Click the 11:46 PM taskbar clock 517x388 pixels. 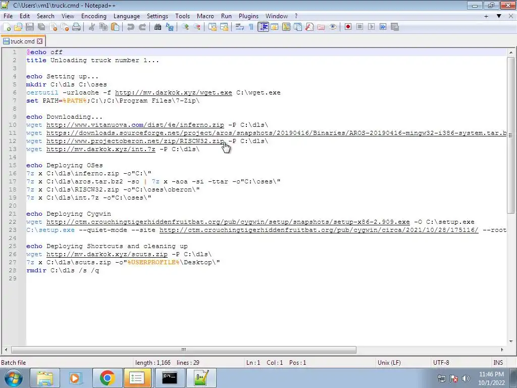coord(491,378)
